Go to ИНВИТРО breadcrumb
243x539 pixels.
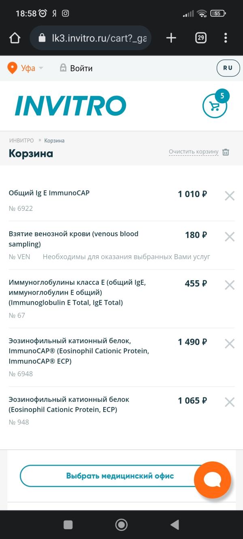(x=21, y=140)
